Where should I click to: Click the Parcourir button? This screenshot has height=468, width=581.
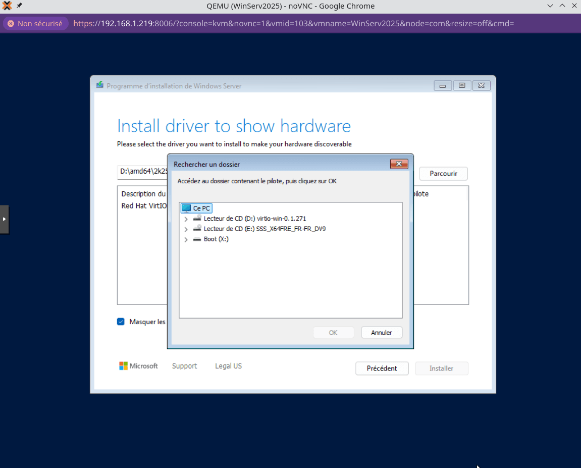pos(443,174)
